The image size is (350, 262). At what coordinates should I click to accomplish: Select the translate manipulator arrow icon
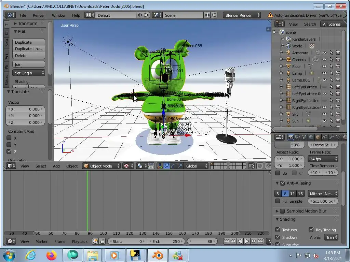[166, 166]
